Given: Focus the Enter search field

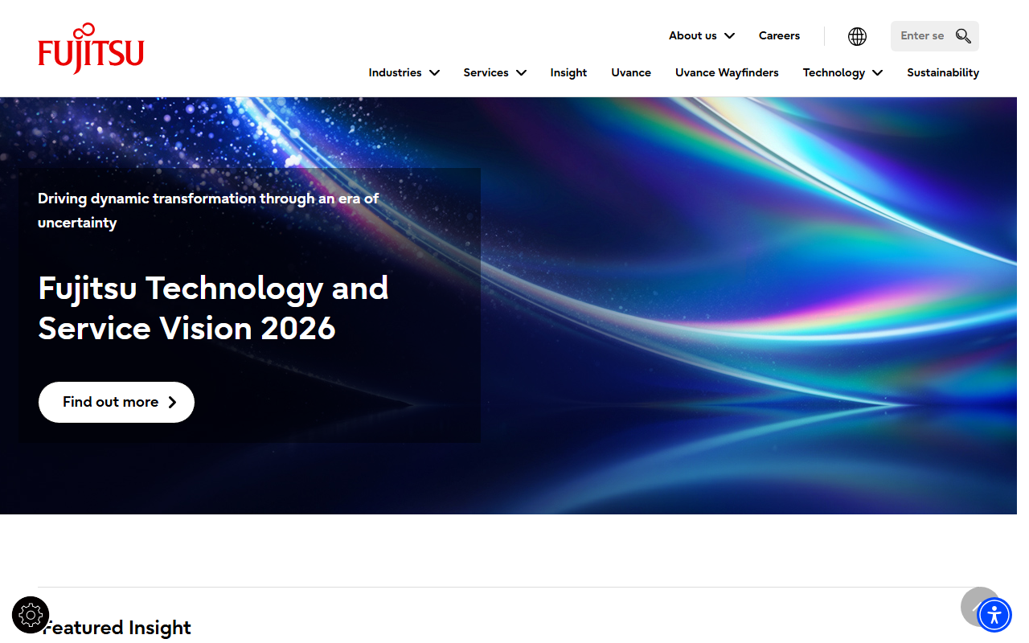Looking at the screenshot, I should click(922, 36).
